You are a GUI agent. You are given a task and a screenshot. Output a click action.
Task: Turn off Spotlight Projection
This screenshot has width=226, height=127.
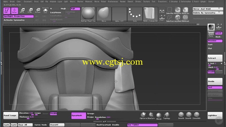pyautogui.click(x=18, y=16)
